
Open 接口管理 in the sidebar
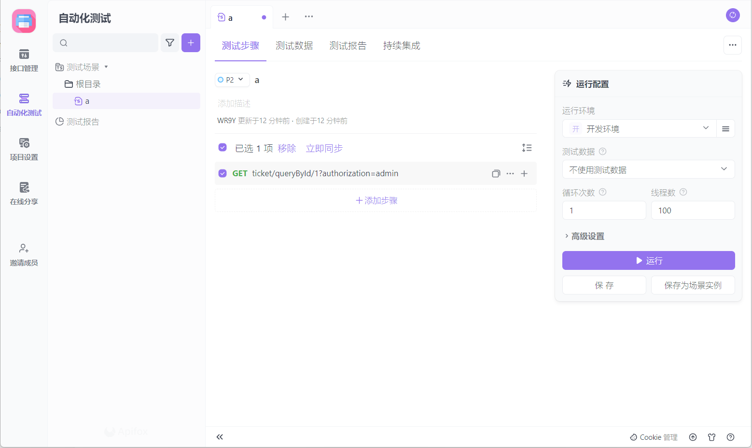(x=24, y=60)
